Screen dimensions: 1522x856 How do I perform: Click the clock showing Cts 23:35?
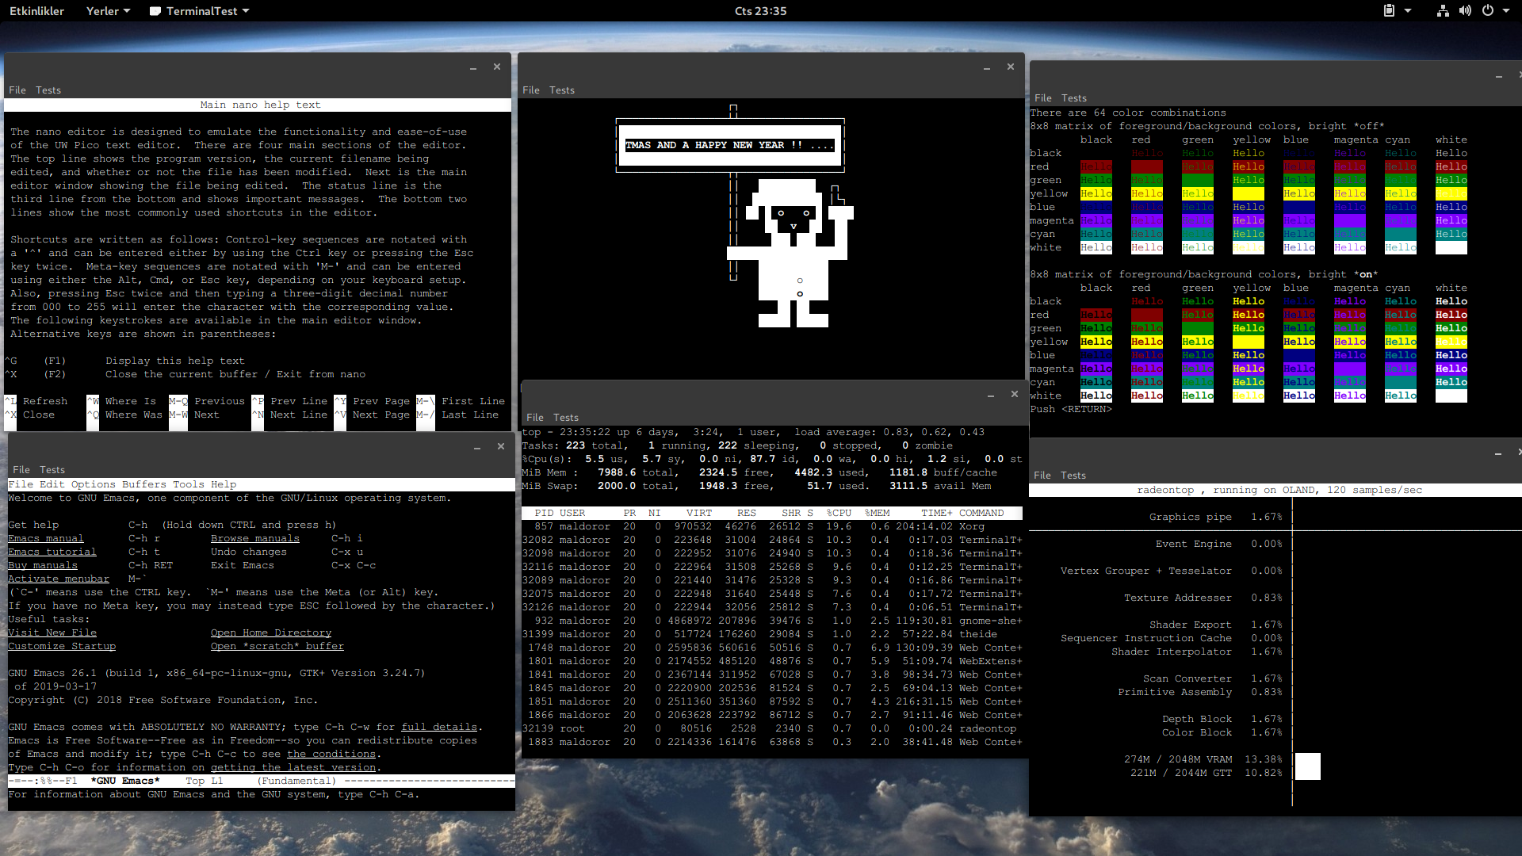click(760, 11)
